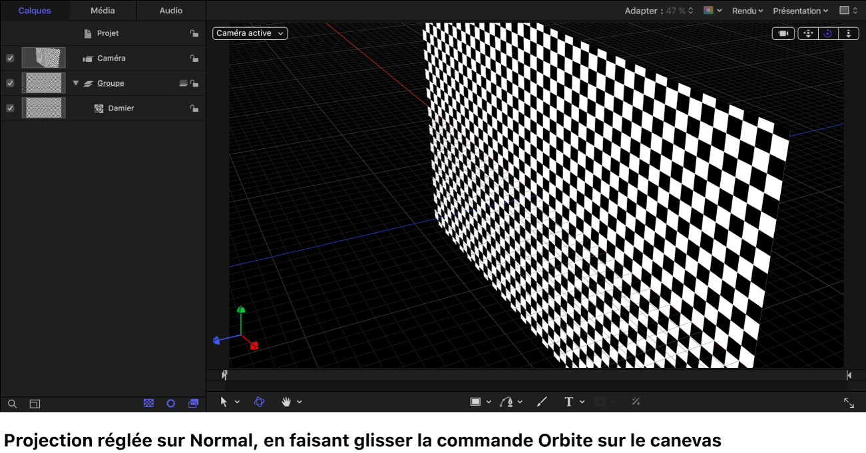Click the lock icon on Caméra layer
The width and height of the screenshot is (866, 453).
coord(194,59)
